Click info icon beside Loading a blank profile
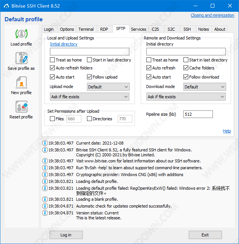 pyautogui.click(x=45, y=199)
